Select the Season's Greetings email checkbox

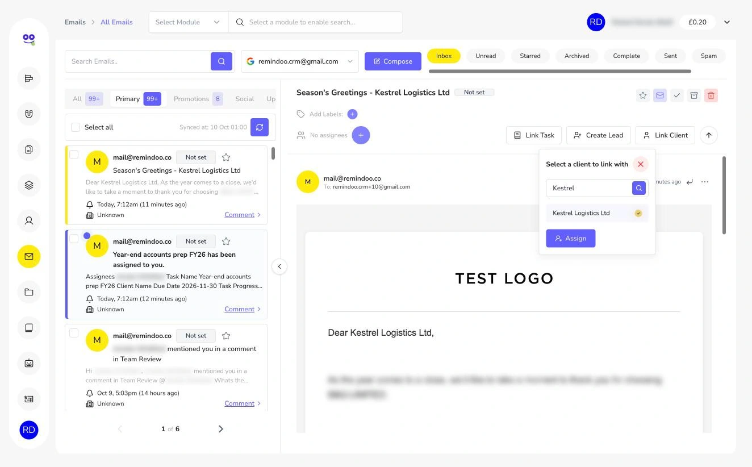point(74,155)
